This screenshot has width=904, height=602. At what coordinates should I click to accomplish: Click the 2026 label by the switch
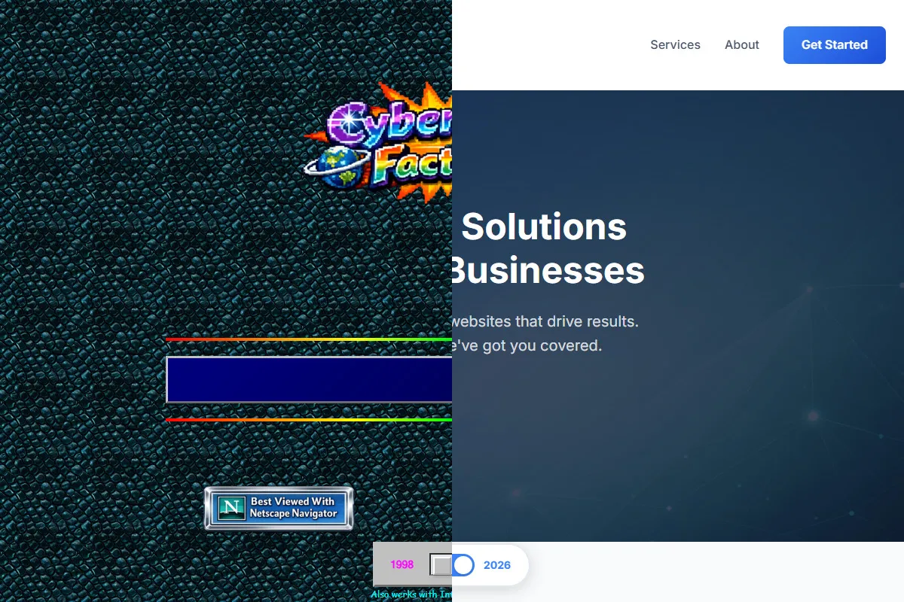497,565
